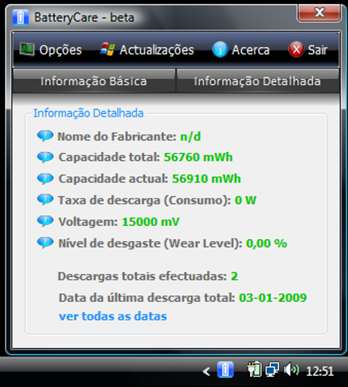Viewport: 348px width, 387px height.
Task: Click 'Data da última descarga total:' label
Action: coord(147,298)
